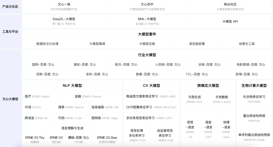Click the 生物计算大模型 heading
This screenshot has width=273, height=147.
pyautogui.click(x=254, y=86)
